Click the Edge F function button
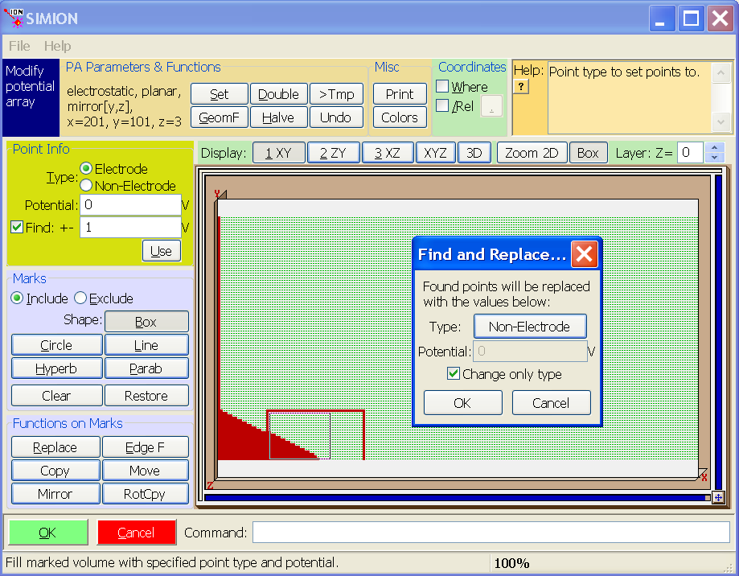This screenshot has width=739, height=576. 146,446
